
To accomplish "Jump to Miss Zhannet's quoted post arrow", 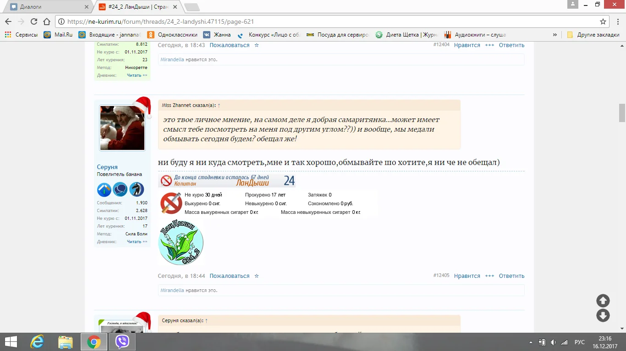I will point(219,106).
